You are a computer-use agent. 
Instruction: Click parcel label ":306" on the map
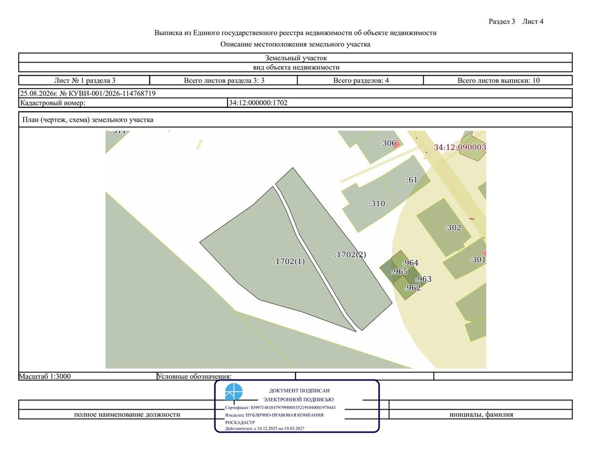pyautogui.click(x=388, y=143)
